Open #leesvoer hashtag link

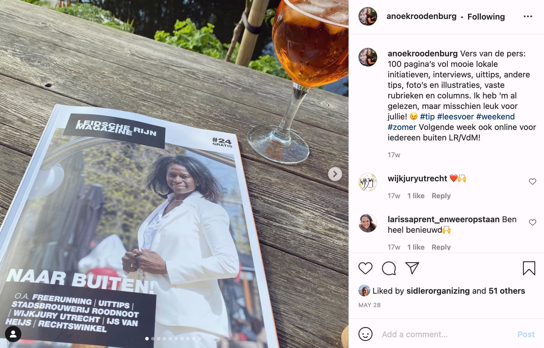(x=455, y=116)
